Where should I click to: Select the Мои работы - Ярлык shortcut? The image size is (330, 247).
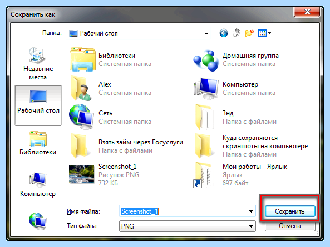240,175
